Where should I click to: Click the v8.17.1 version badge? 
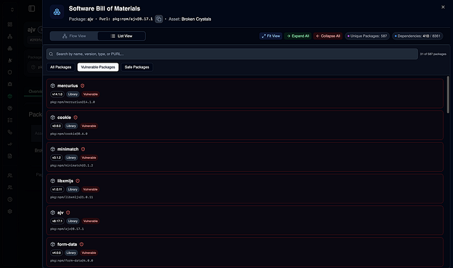click(57, 221)
